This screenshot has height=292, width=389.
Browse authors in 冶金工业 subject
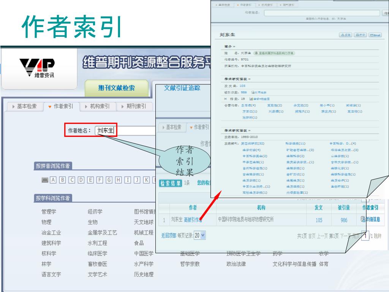tap(51, 233)
